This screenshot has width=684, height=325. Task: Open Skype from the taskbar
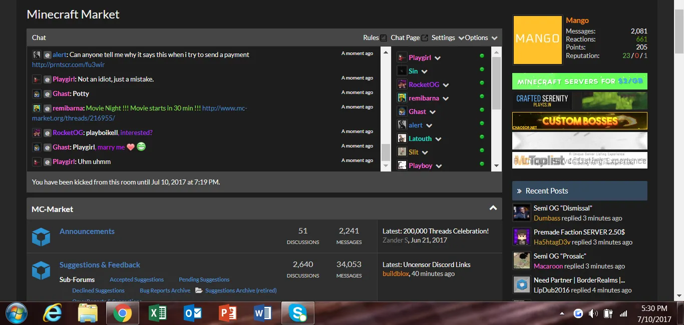click(298, 313)
